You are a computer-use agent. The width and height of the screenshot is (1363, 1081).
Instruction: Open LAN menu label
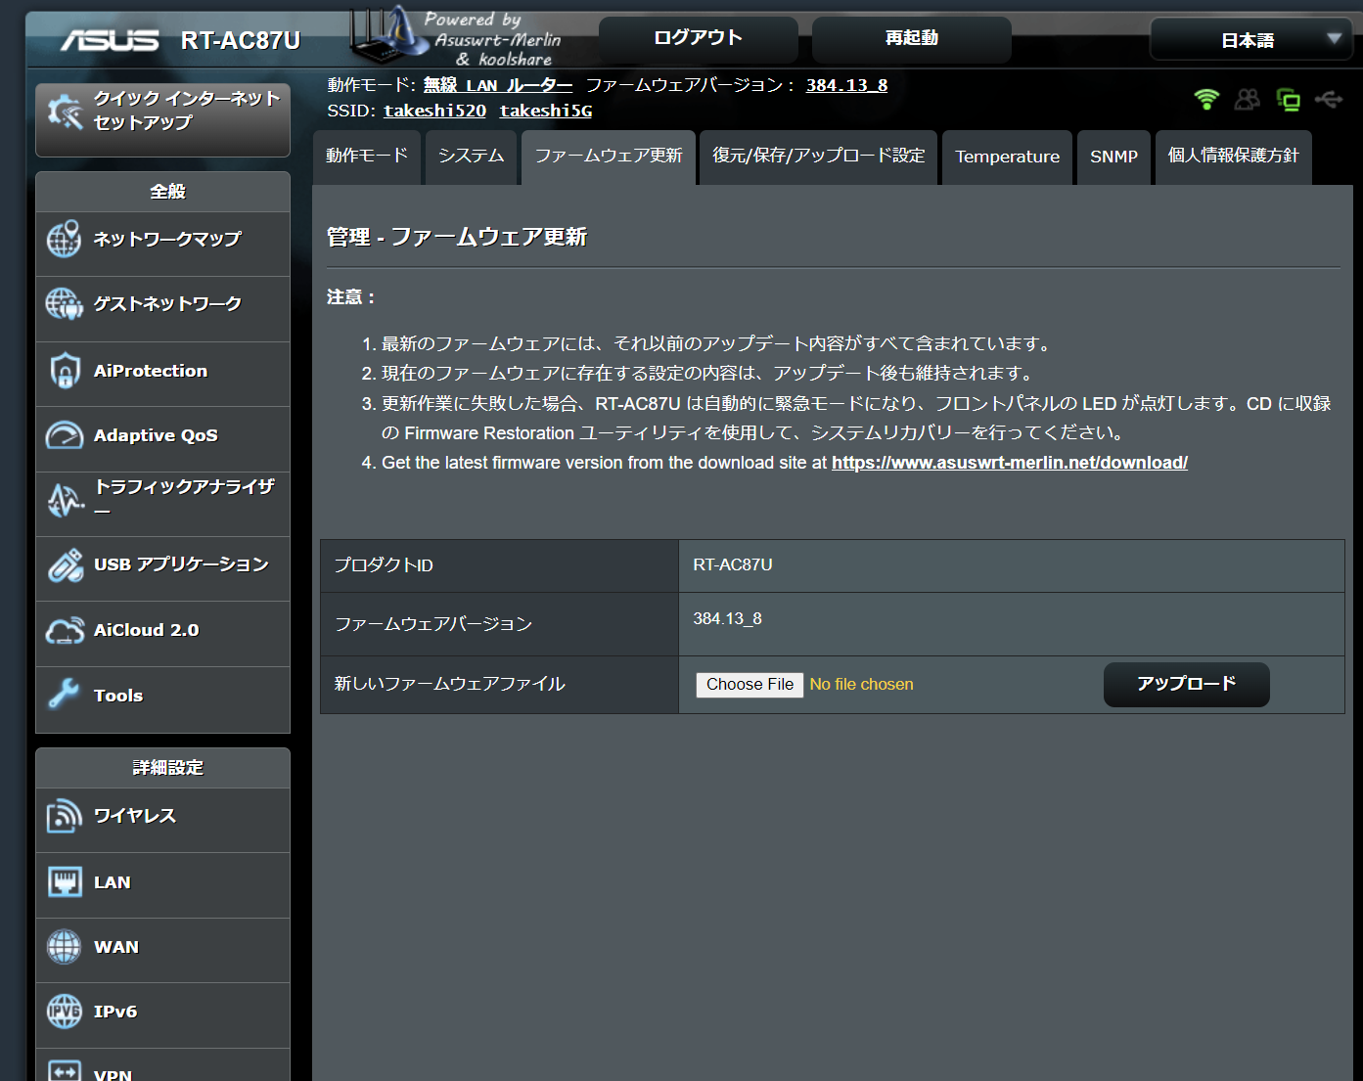click(113, 882)
